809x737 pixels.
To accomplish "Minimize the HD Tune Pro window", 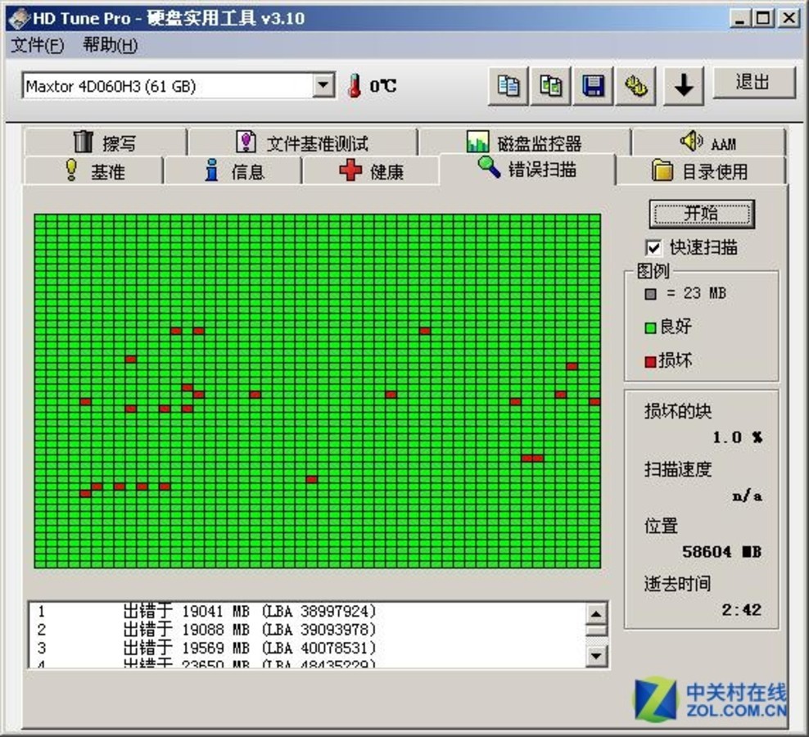I will click(x=741, y=19).
